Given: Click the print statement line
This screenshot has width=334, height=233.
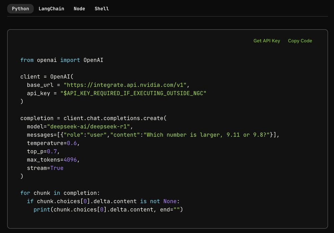Looking at the screenshot, I should pos(108,209).
